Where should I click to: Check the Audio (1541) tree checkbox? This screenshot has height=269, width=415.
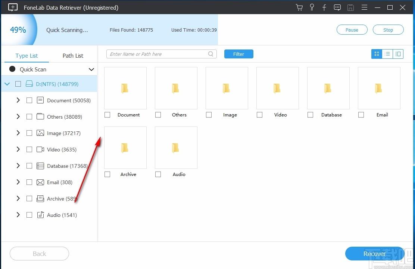point(29,215)
